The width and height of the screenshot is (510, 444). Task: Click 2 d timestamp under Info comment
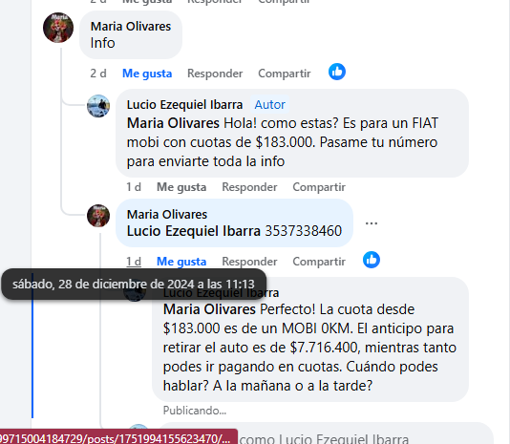coord(98,74)
